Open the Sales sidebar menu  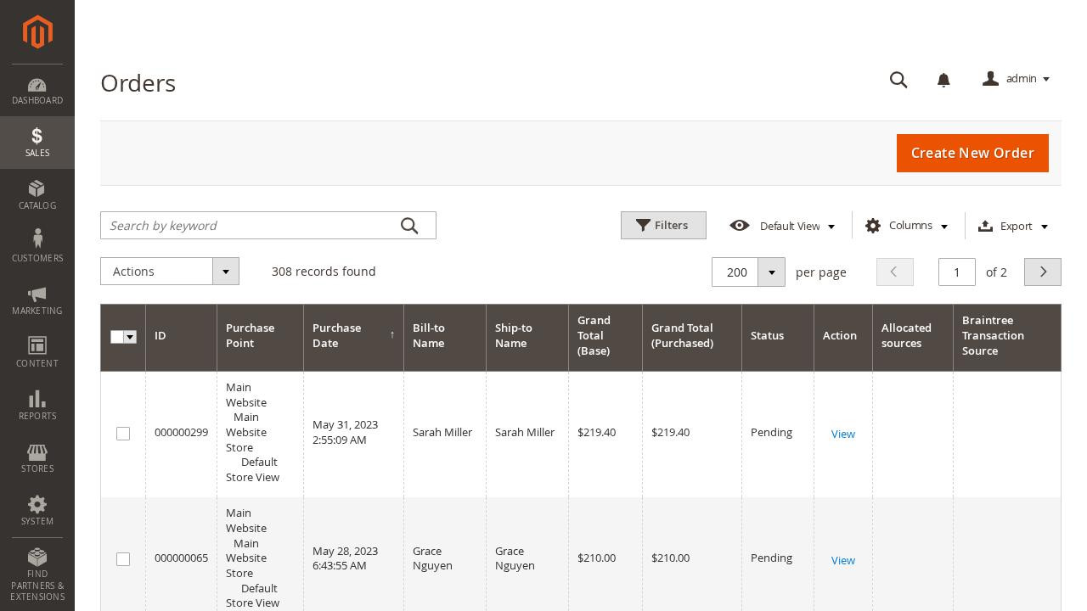[x=37, y=143]
